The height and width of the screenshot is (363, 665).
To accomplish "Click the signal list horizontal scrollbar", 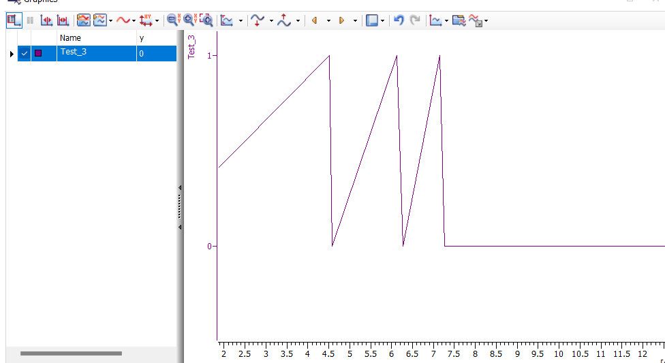I will click(71, 353).
